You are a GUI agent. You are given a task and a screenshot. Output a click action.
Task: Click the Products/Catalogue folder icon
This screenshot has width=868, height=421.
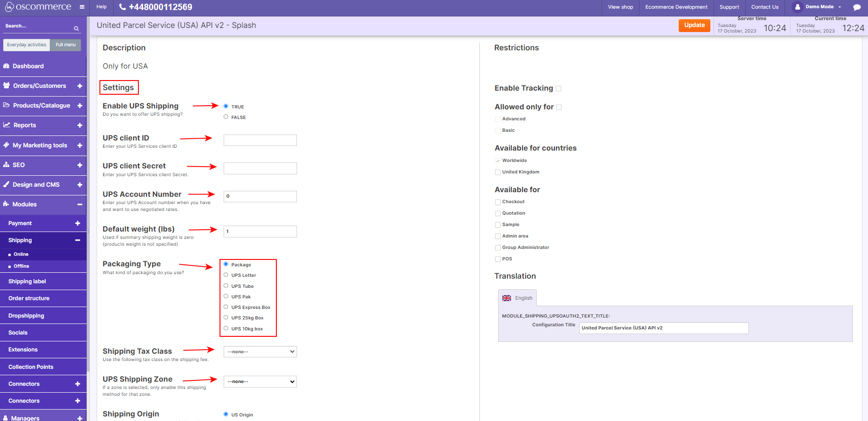click(6, 105)
